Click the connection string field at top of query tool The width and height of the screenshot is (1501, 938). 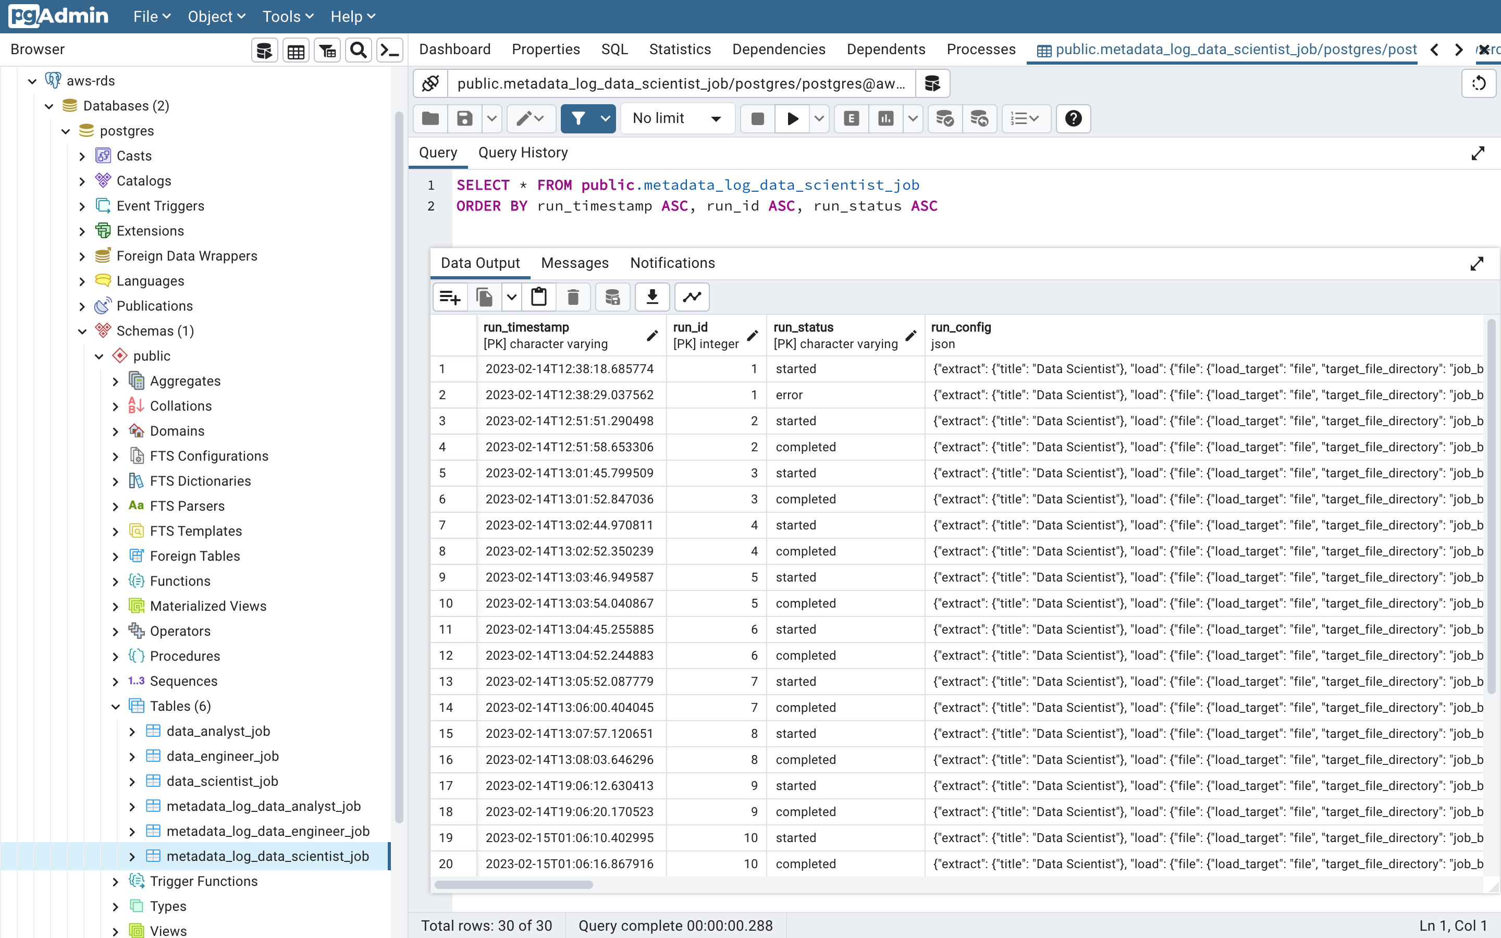(681, 84)
